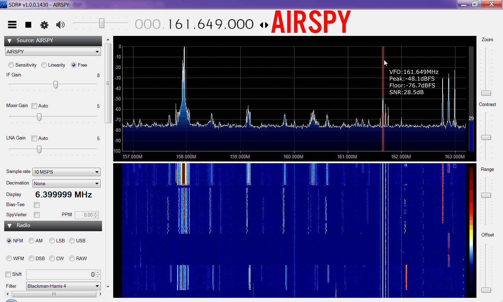Click the tuning style arrows icon

pos(264,25)
